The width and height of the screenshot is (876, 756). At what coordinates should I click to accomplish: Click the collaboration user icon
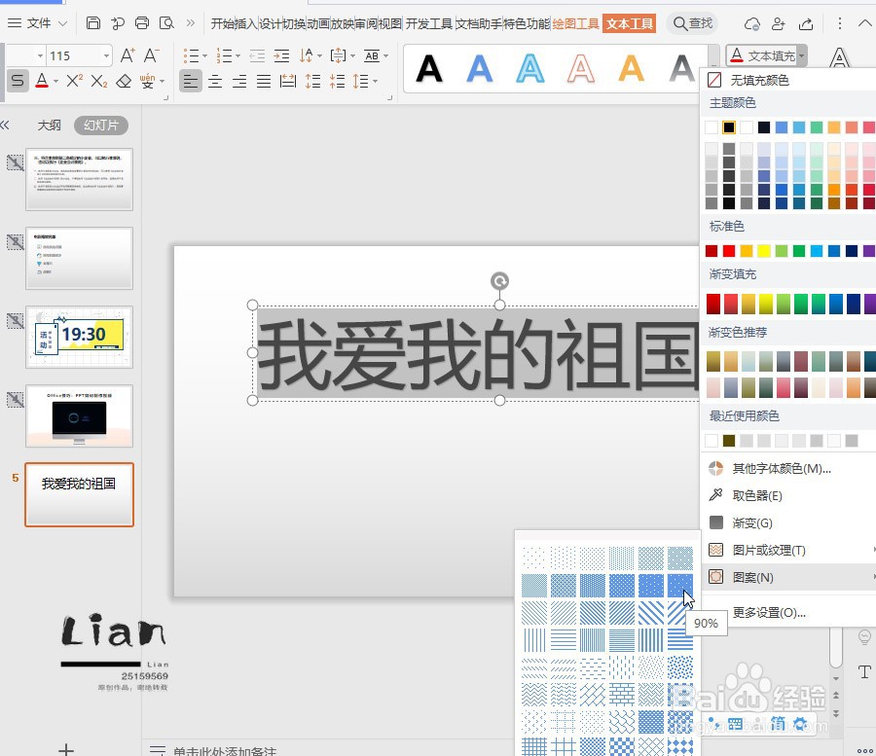(x=779, y=23)
